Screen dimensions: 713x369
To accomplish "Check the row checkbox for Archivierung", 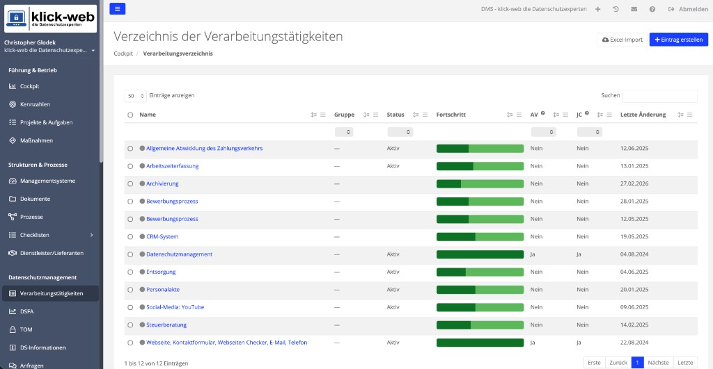I will (130, 184).
